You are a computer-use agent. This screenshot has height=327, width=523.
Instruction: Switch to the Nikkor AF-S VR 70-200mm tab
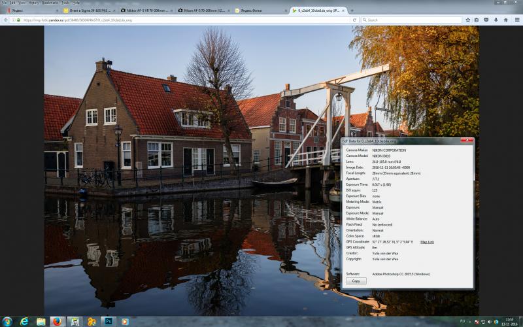[146, 10]
